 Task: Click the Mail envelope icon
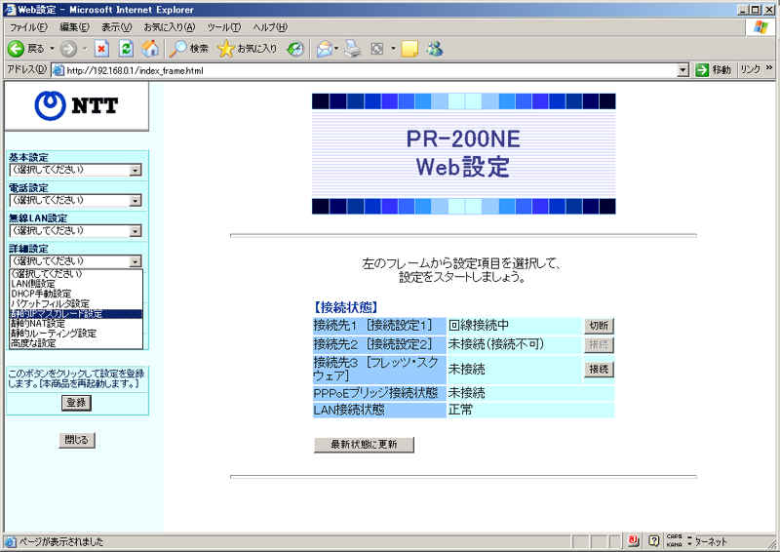tap(324, 49)
